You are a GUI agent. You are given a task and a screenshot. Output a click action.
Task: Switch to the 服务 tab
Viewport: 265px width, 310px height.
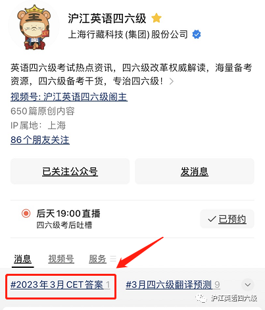[x=97, y=259]
